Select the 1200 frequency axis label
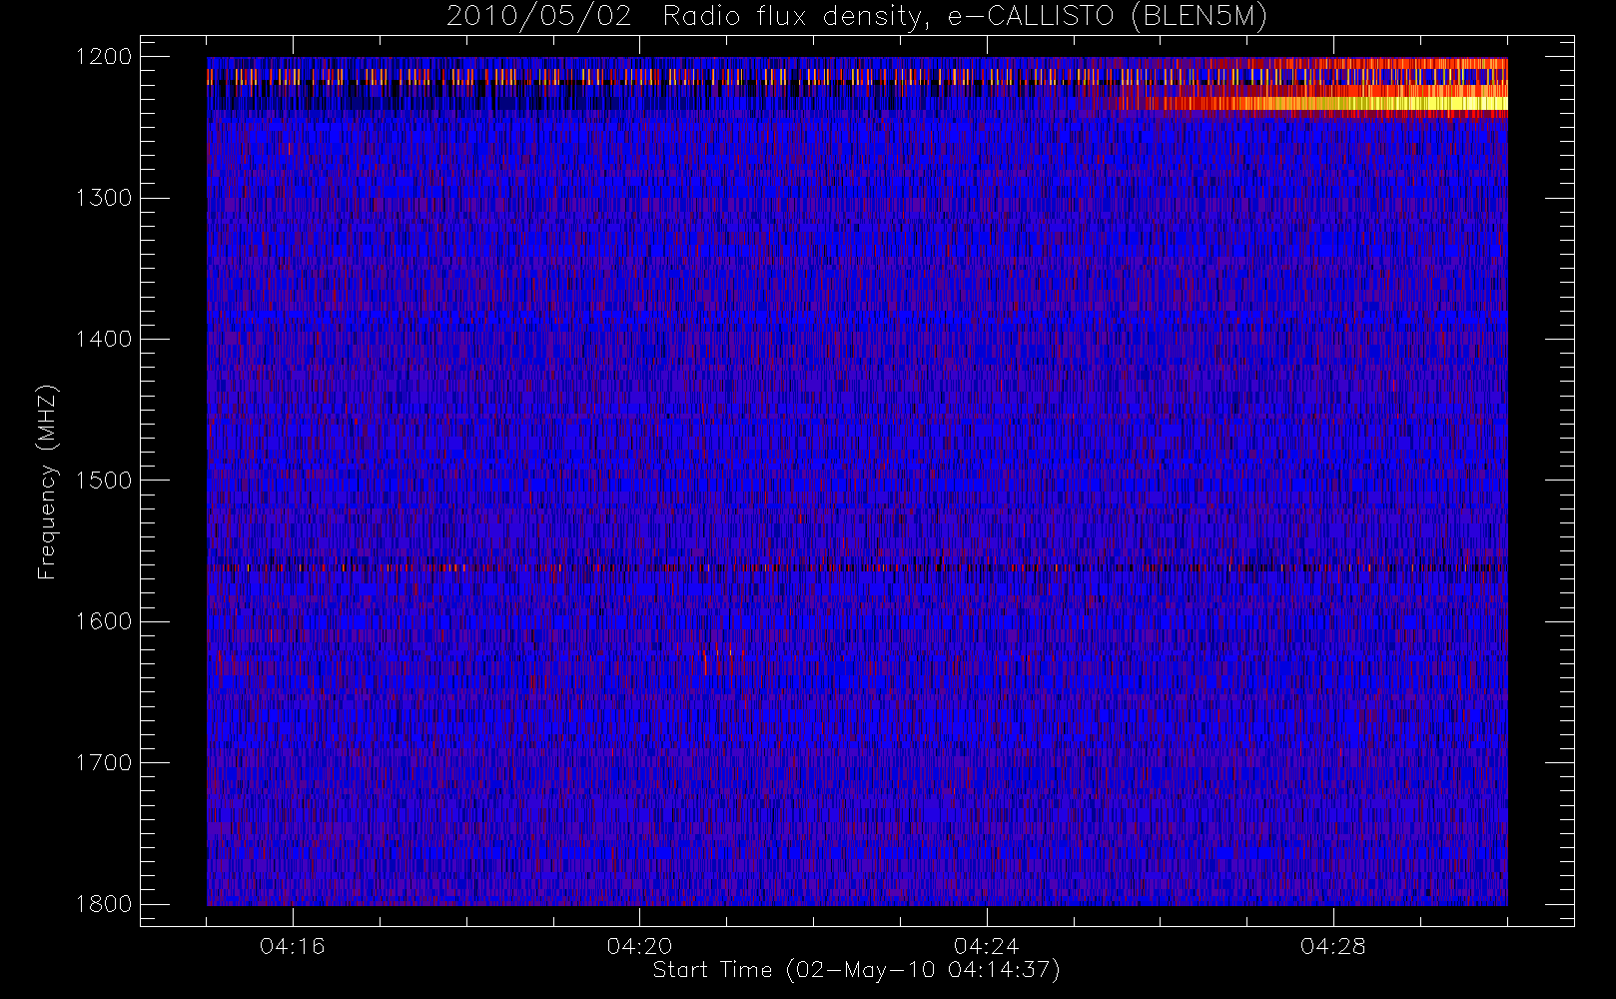This screenshot has height=999, width=1616. pos(104,57)
